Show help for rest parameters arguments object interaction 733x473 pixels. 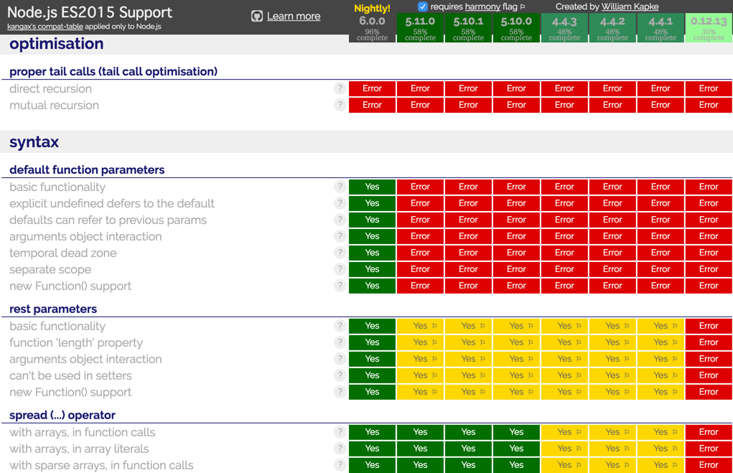340,358
